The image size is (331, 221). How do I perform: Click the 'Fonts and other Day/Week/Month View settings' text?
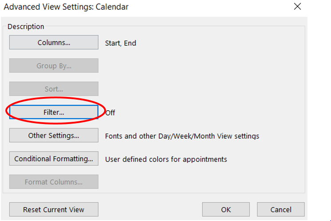click(x=182, y=136)
